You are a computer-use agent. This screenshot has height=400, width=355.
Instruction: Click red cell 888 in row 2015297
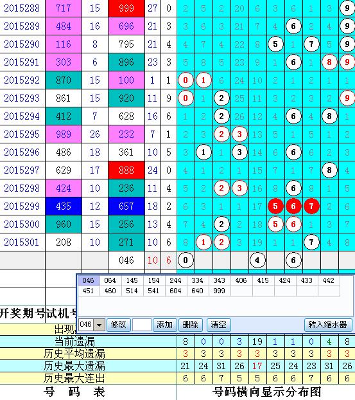point(126,170)
